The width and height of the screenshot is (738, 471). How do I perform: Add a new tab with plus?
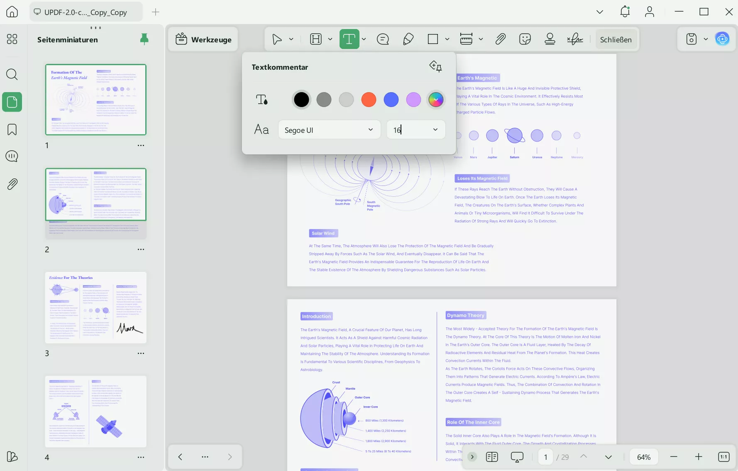[156, 12]
